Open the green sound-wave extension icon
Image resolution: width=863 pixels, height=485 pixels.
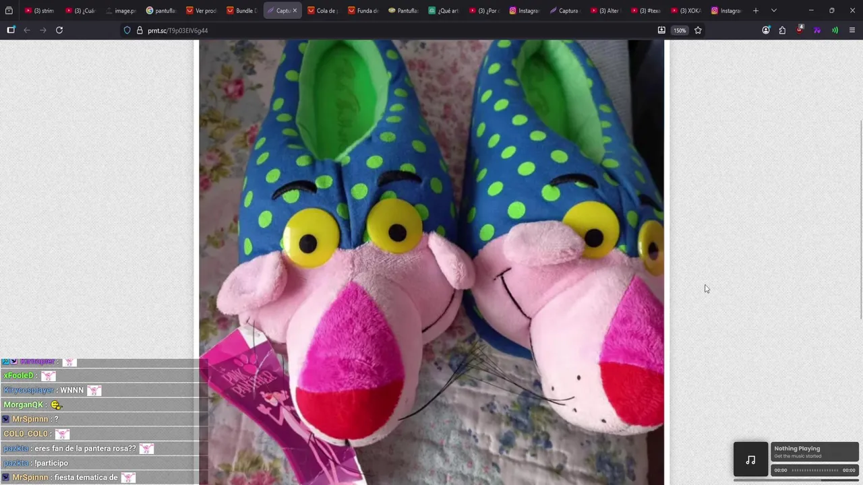835,30
